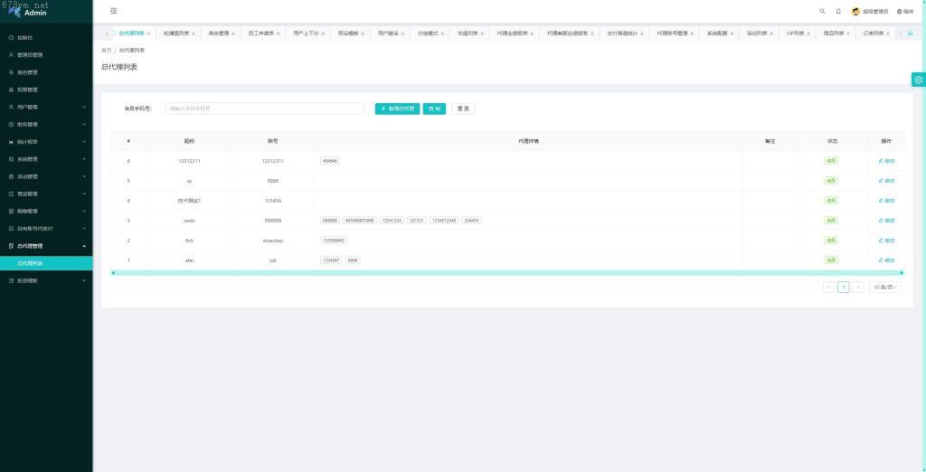
Task: Edit the row named cp
Action: pos(886,181)
